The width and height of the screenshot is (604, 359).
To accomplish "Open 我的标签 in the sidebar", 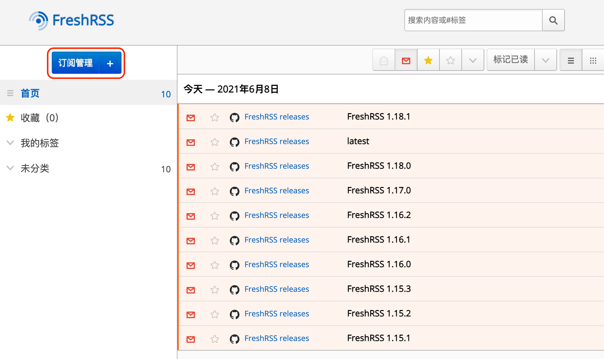I will coord(40,143).
